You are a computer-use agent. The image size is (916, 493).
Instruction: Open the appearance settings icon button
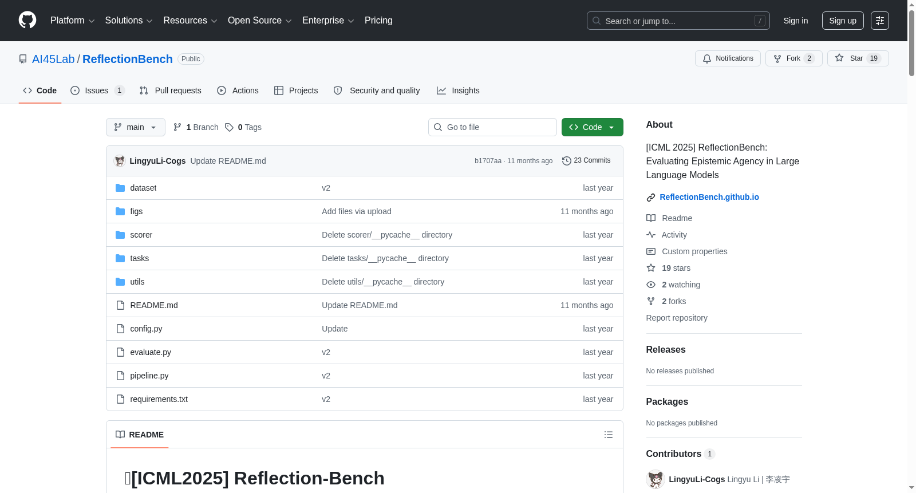880,21
